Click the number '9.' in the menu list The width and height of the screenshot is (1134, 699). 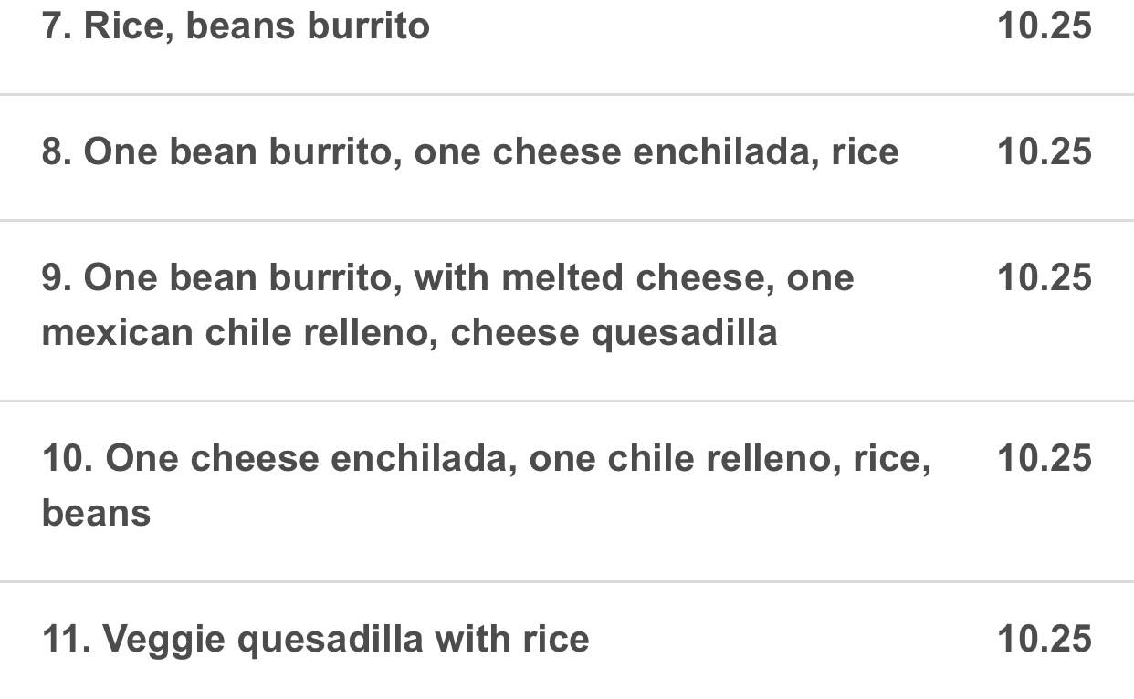(x=56, y=277)
